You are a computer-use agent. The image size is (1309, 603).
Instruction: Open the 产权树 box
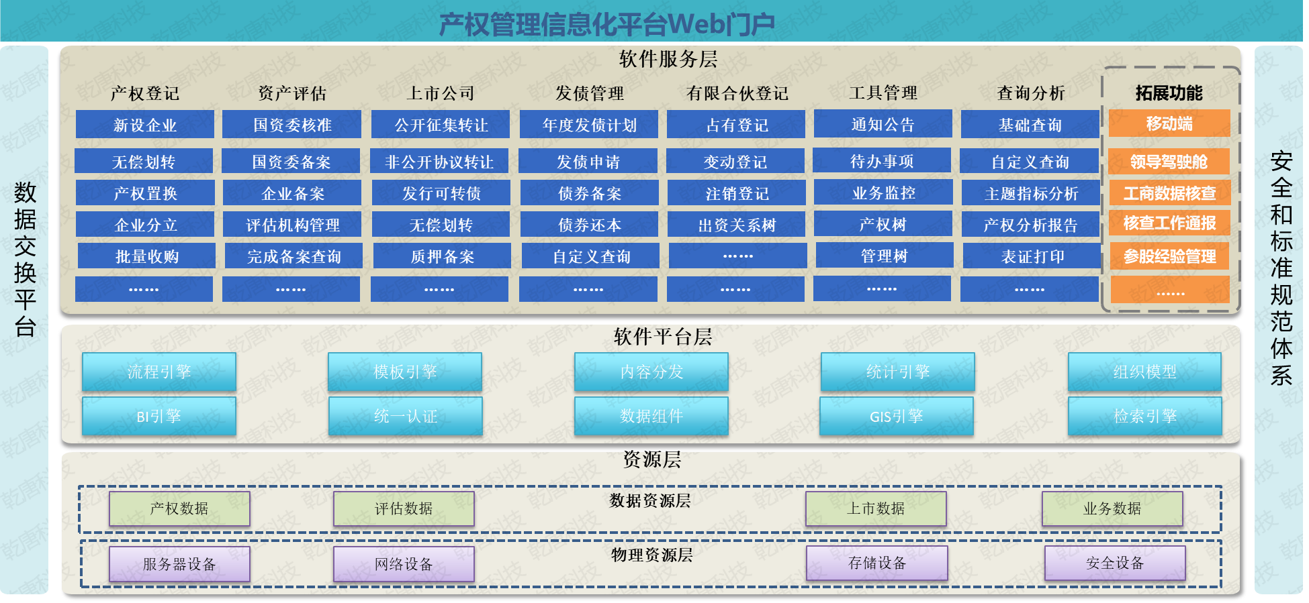884,224
